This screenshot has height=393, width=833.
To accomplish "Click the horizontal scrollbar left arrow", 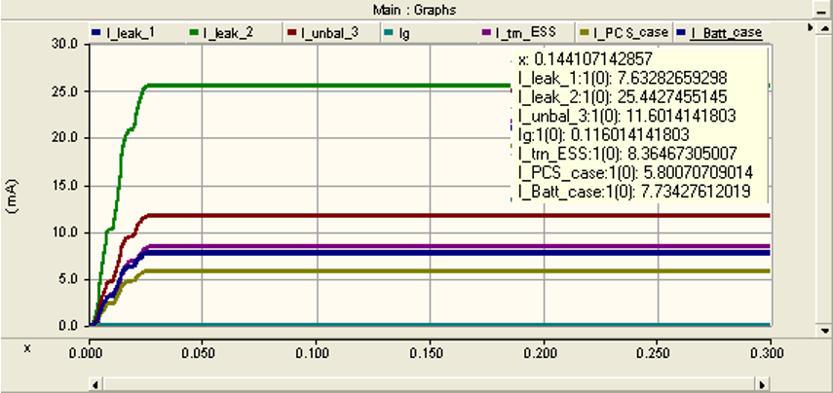I will pos(96,384).
